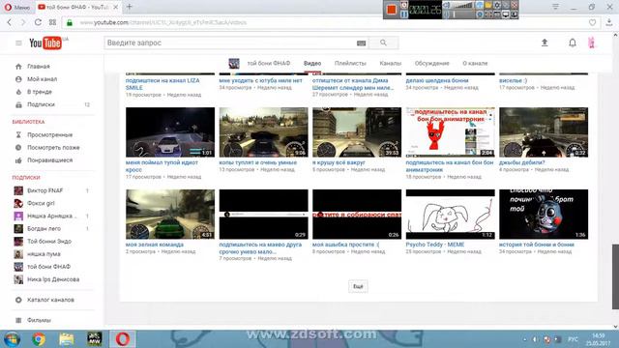Open Opera speed dial grid
The height and width of the screenshot is (348, 619).
[52, 22]
